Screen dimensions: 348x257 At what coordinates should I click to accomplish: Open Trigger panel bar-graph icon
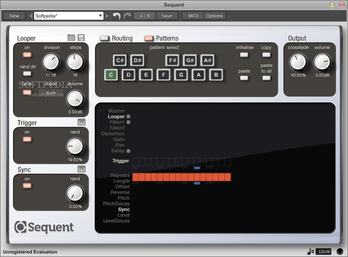(x=82, y=122)
